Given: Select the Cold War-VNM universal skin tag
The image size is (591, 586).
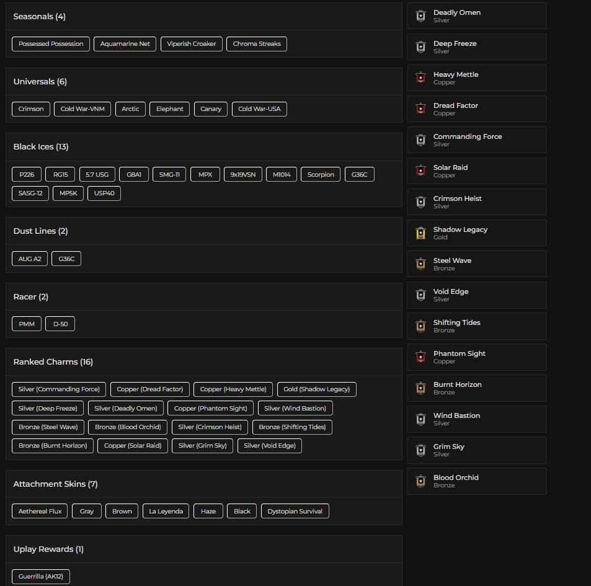Looking at the screenshot, I should click(x=82, y=109).
